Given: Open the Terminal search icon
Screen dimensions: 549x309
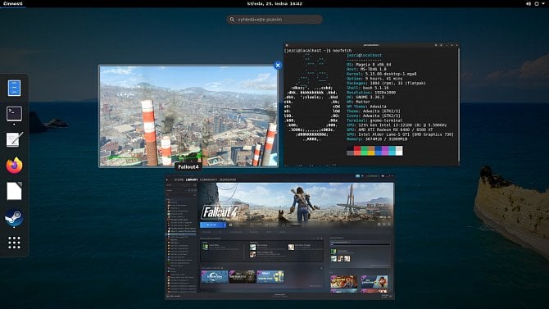Looking at the screenshot, I should (x=436, y=45).
